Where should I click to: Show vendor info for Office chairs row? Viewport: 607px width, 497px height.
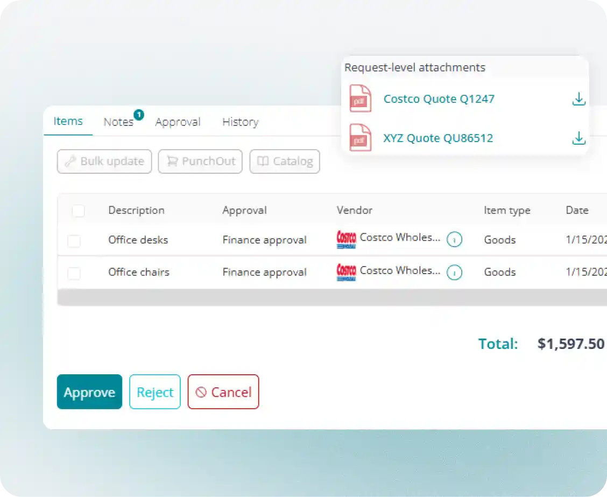tap(454, 272)
